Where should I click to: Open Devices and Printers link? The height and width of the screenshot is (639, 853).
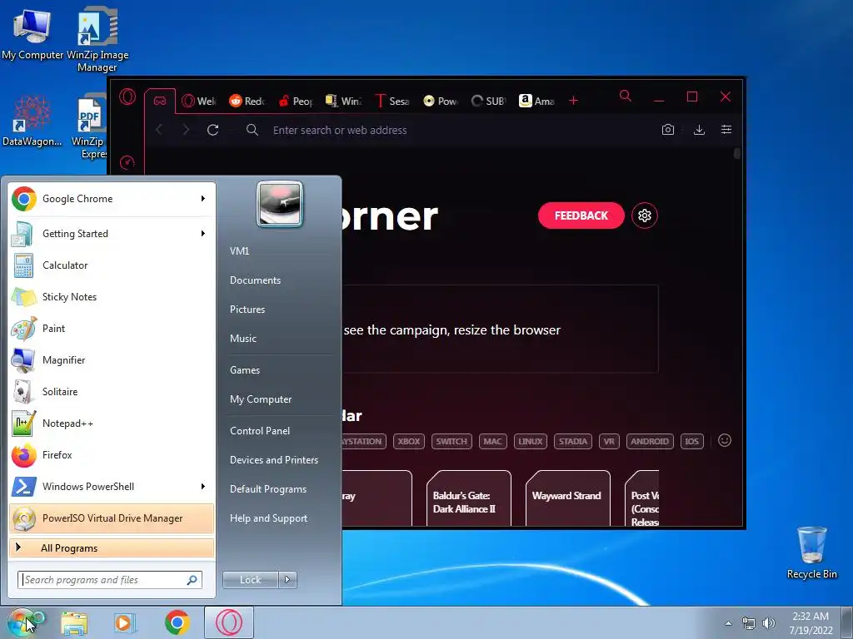(273, 459)
